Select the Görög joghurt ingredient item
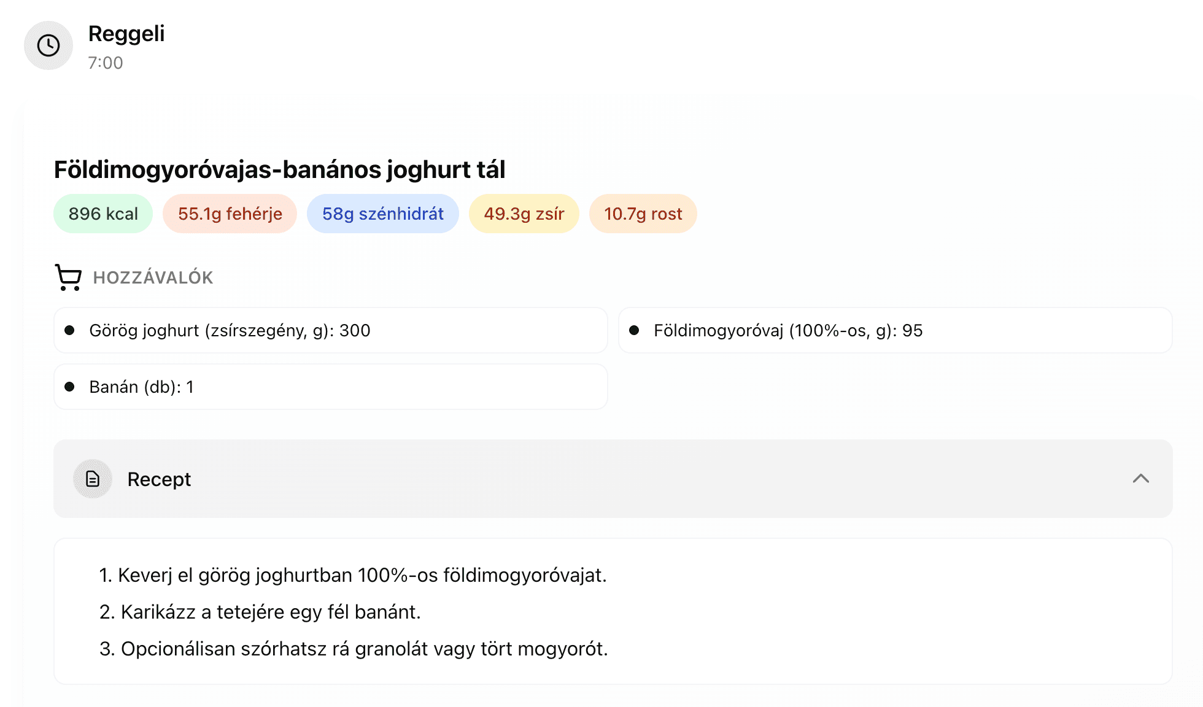Viewport: 1203px width, 707px height. (x=330, y=330)
